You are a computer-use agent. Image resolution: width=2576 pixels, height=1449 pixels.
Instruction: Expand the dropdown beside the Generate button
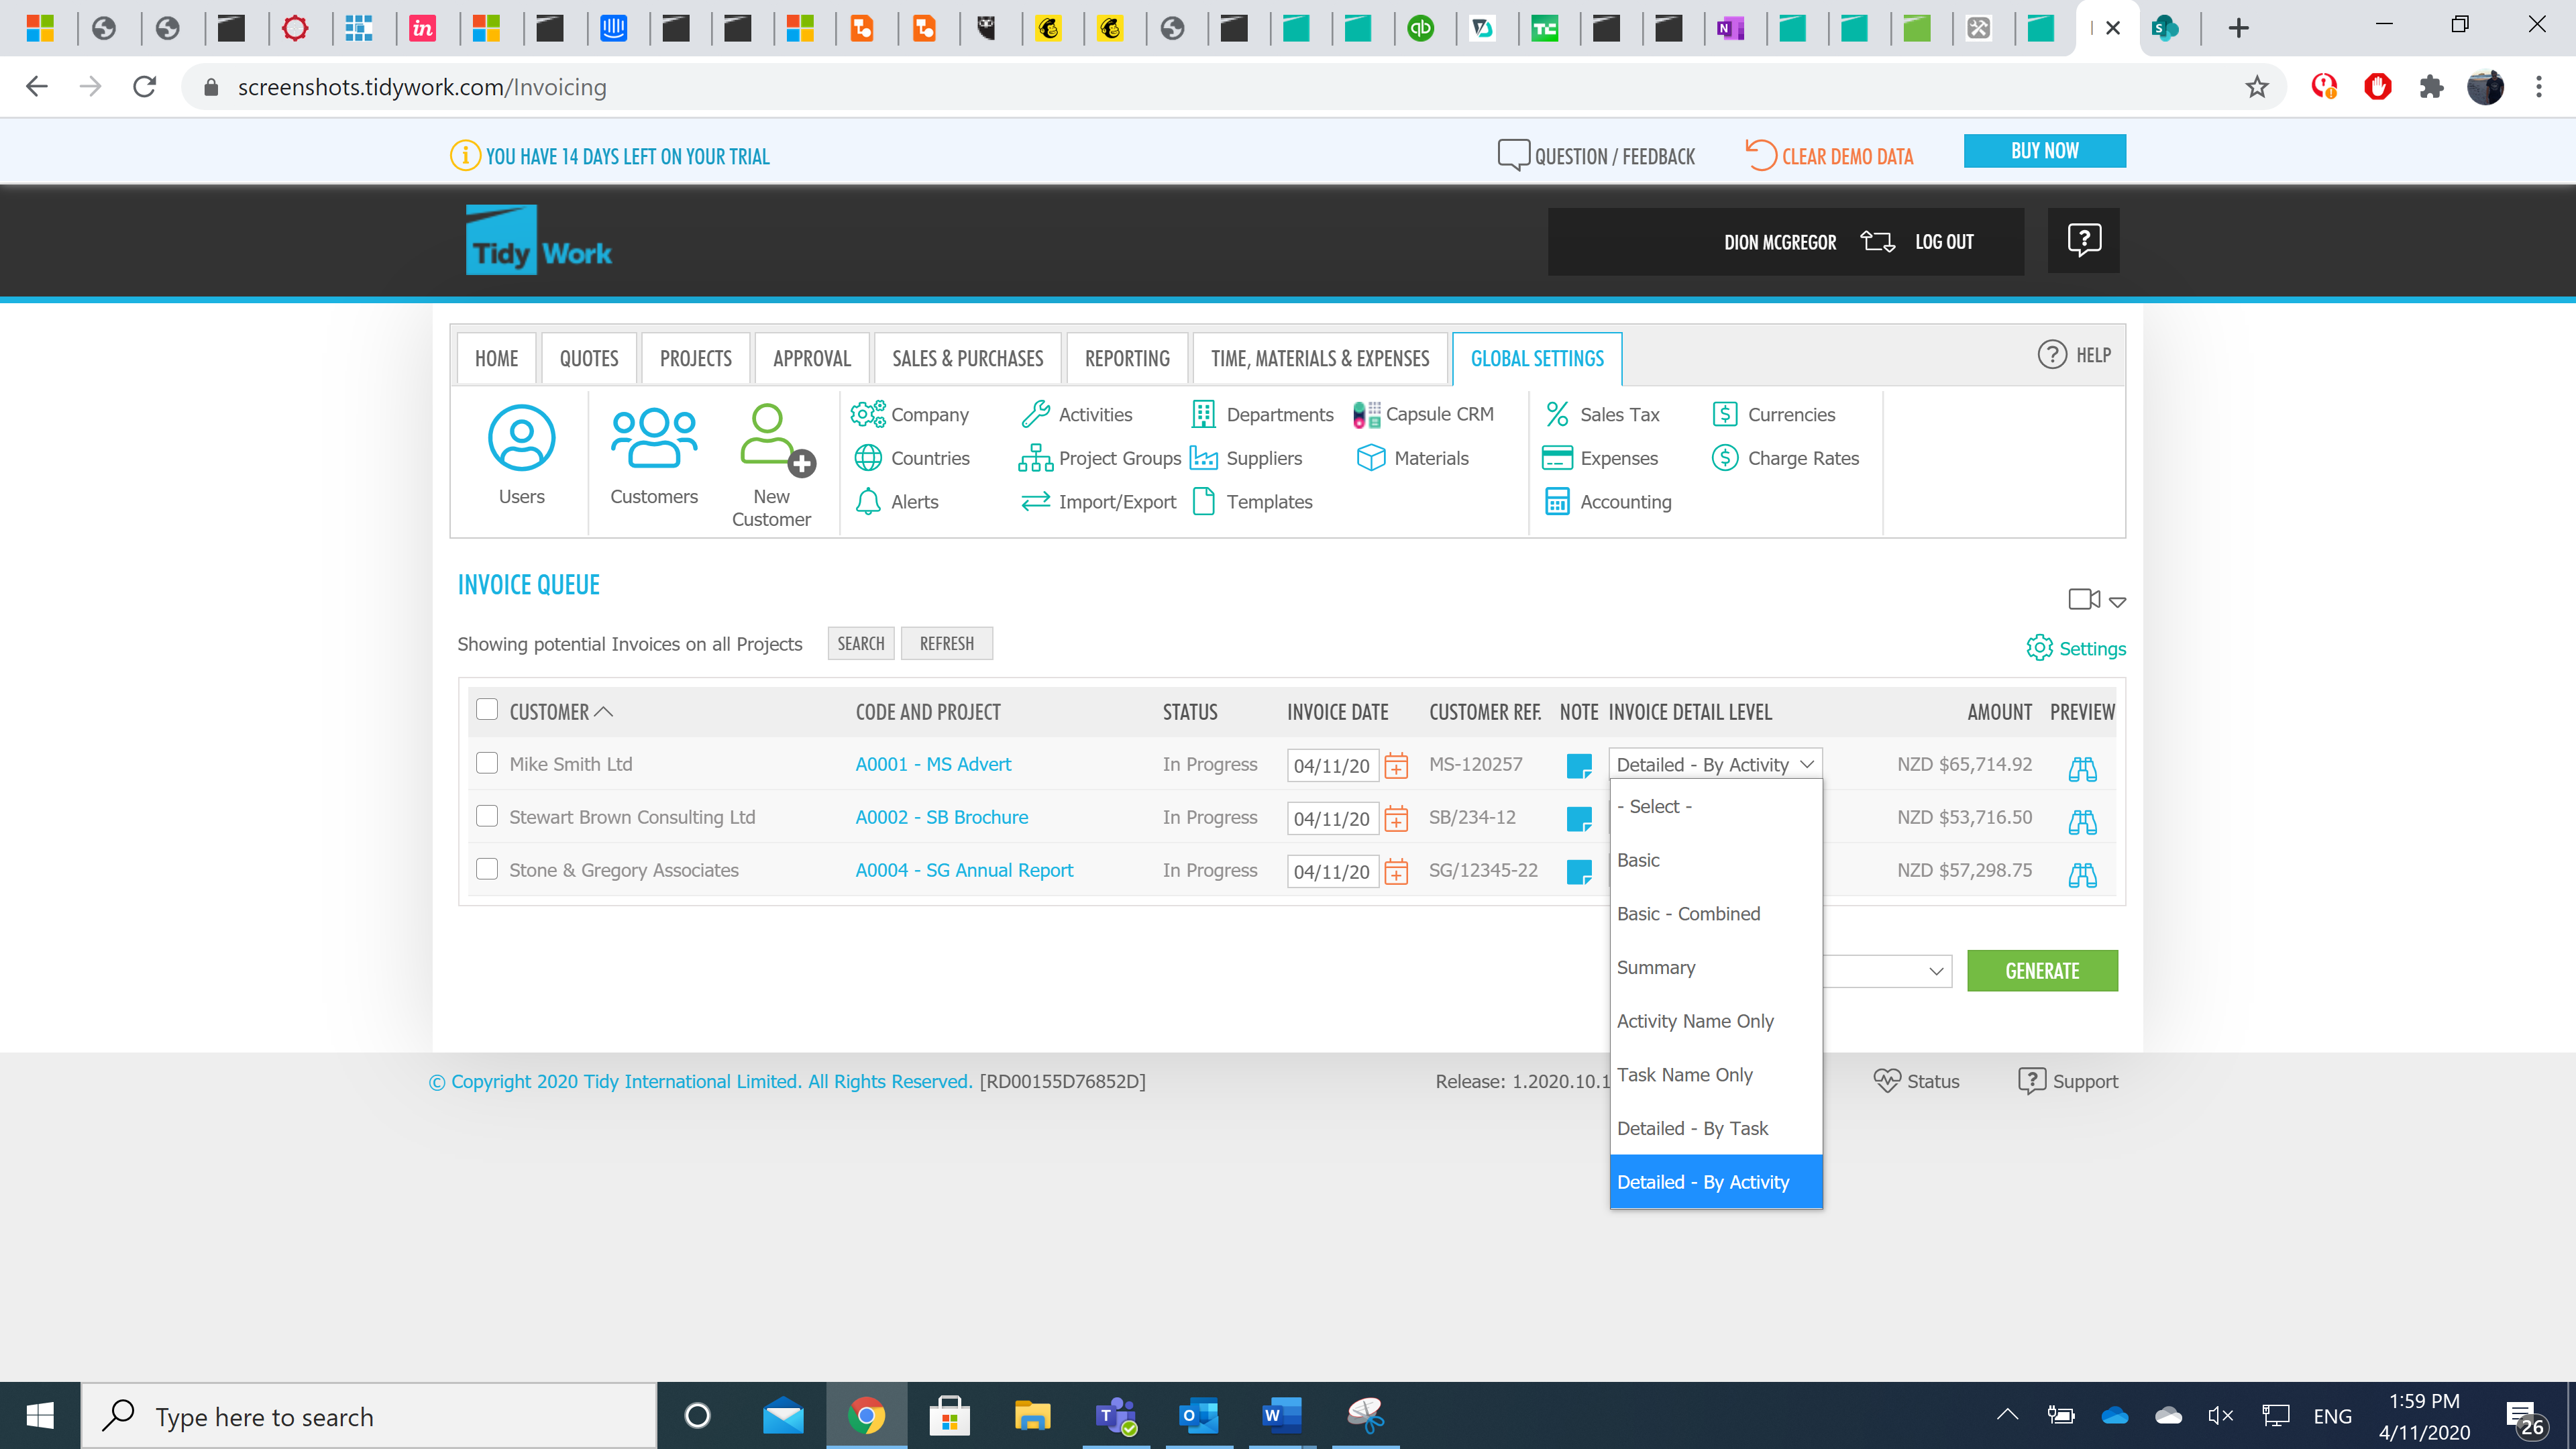pos(1935,971)
